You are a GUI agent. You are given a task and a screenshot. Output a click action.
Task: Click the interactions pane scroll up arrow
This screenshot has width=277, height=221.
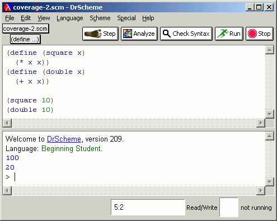(x=270, y=136)
